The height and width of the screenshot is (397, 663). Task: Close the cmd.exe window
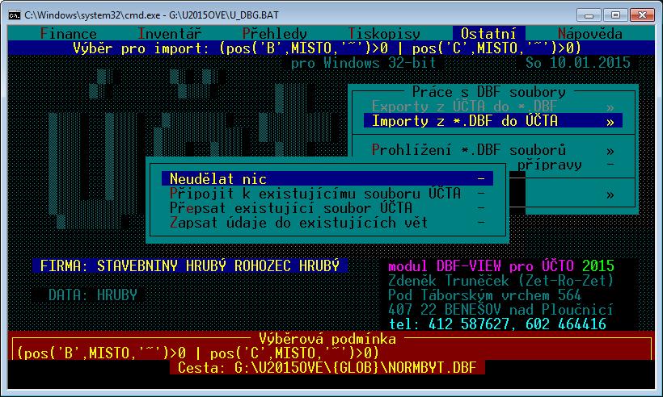[642, 15]
